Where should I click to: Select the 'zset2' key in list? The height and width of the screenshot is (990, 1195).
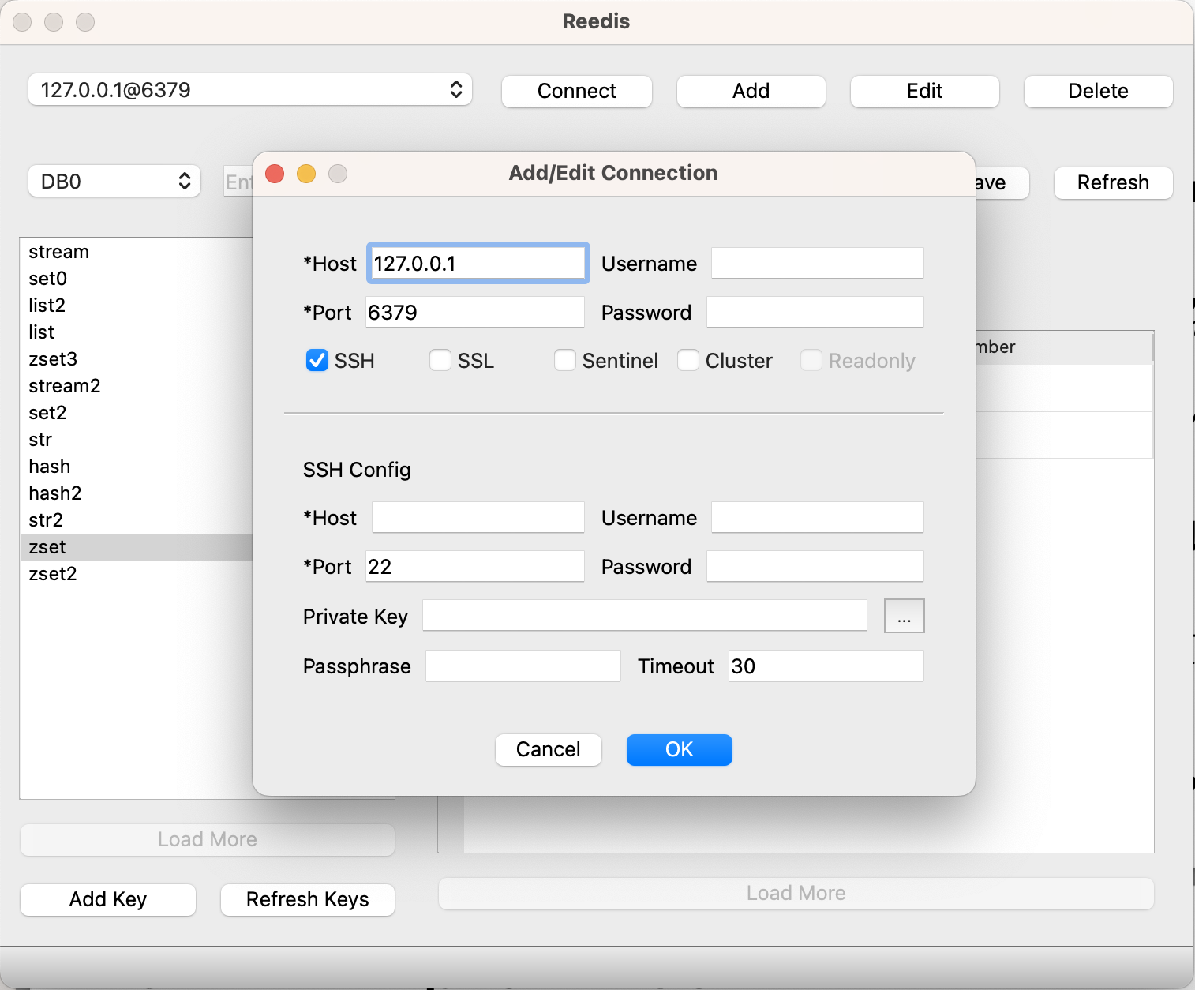tap(136, 574)
